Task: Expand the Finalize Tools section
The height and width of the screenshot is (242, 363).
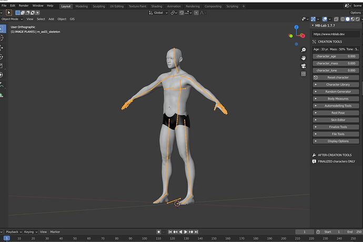Action: [x=336, y=127]
